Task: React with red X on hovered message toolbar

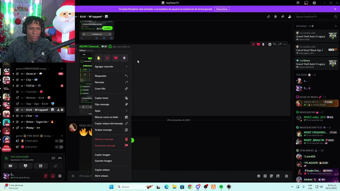Action: pyautogui.click(x=253, y=44)
